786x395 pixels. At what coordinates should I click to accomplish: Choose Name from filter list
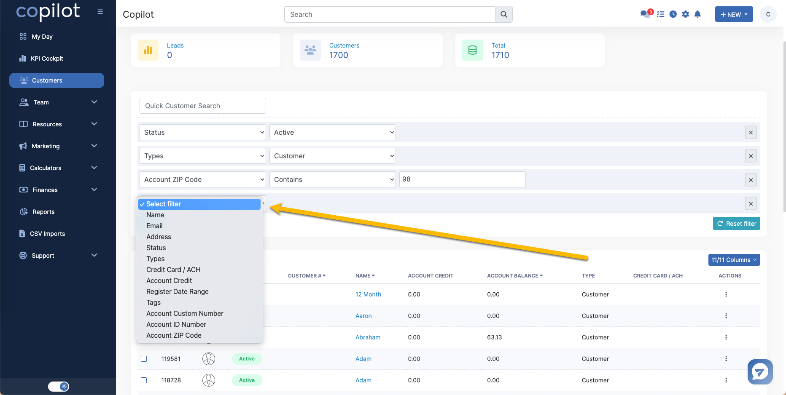(199, 215)
